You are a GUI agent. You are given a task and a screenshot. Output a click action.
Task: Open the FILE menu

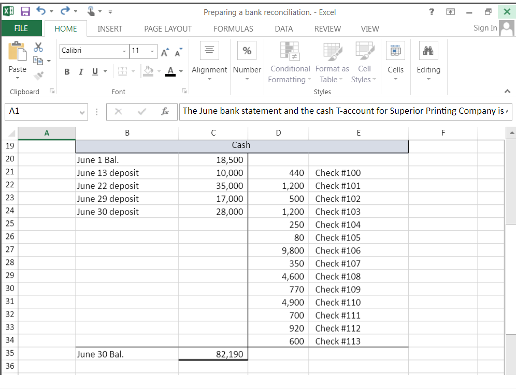[x=21, y=28]
